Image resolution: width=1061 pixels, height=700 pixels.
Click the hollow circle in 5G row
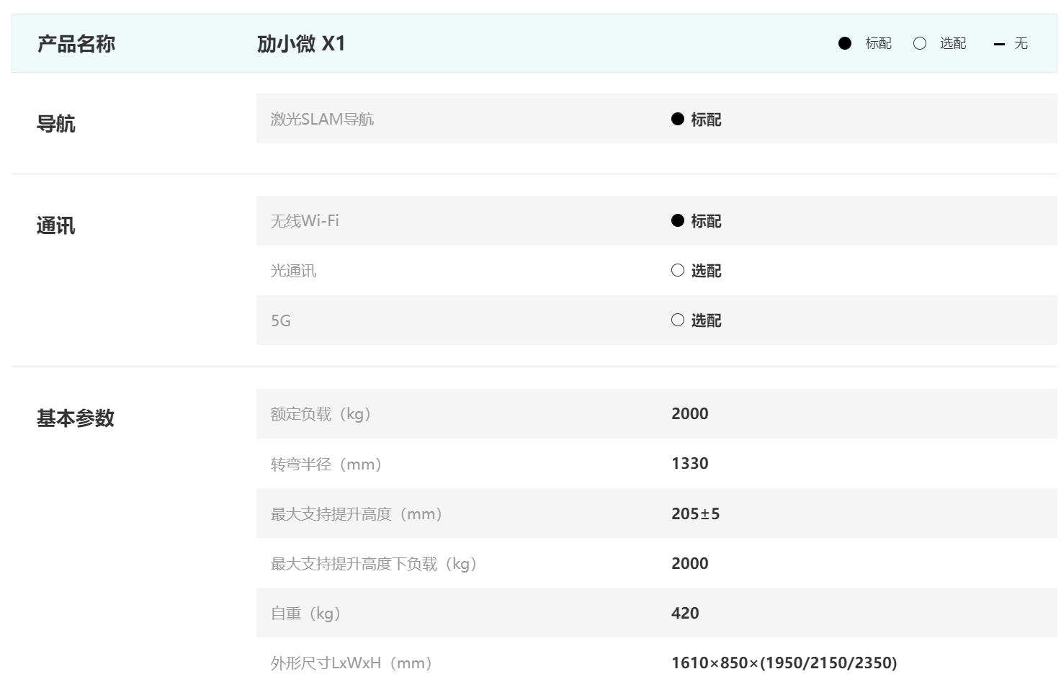point(677,320)
